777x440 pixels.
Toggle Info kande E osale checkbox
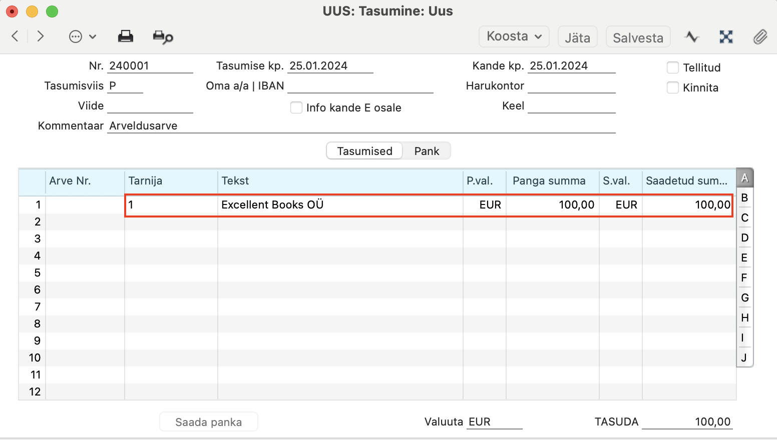click(296, 107)
